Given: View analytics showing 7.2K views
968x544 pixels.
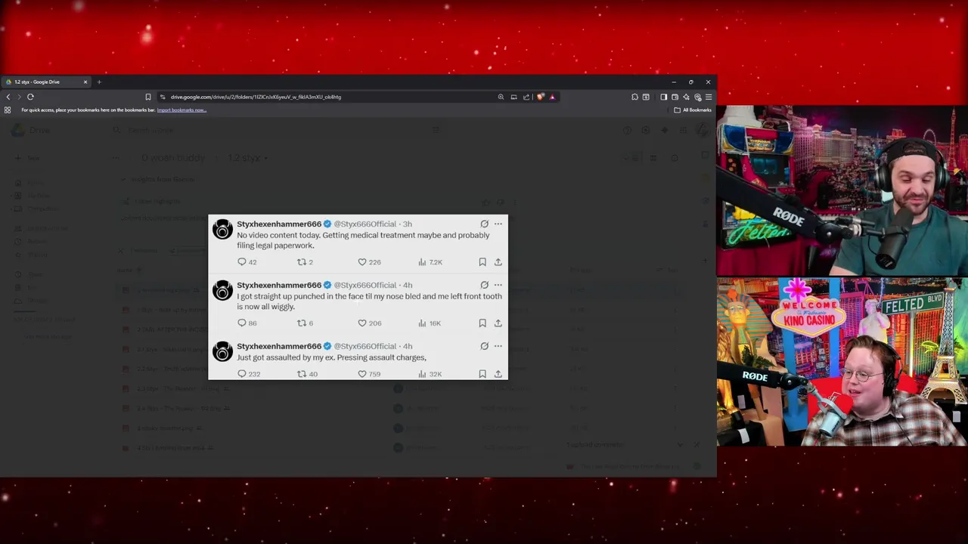Looking at the screenshot, I should (430, 262).
